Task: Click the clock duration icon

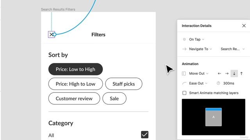Action: (218, 83)
